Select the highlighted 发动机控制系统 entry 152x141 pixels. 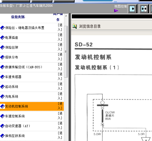click(16, 106)
